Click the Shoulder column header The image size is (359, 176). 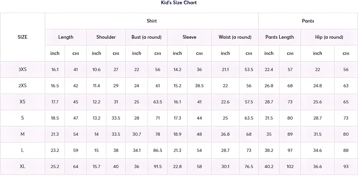pyautogui.click(x=106, y=37)
